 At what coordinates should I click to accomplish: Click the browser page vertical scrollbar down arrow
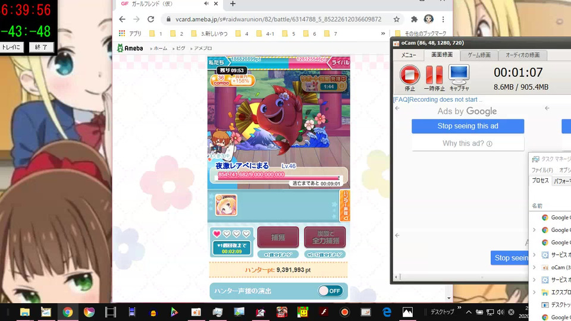pyautogui.click(x=449, y=298)
